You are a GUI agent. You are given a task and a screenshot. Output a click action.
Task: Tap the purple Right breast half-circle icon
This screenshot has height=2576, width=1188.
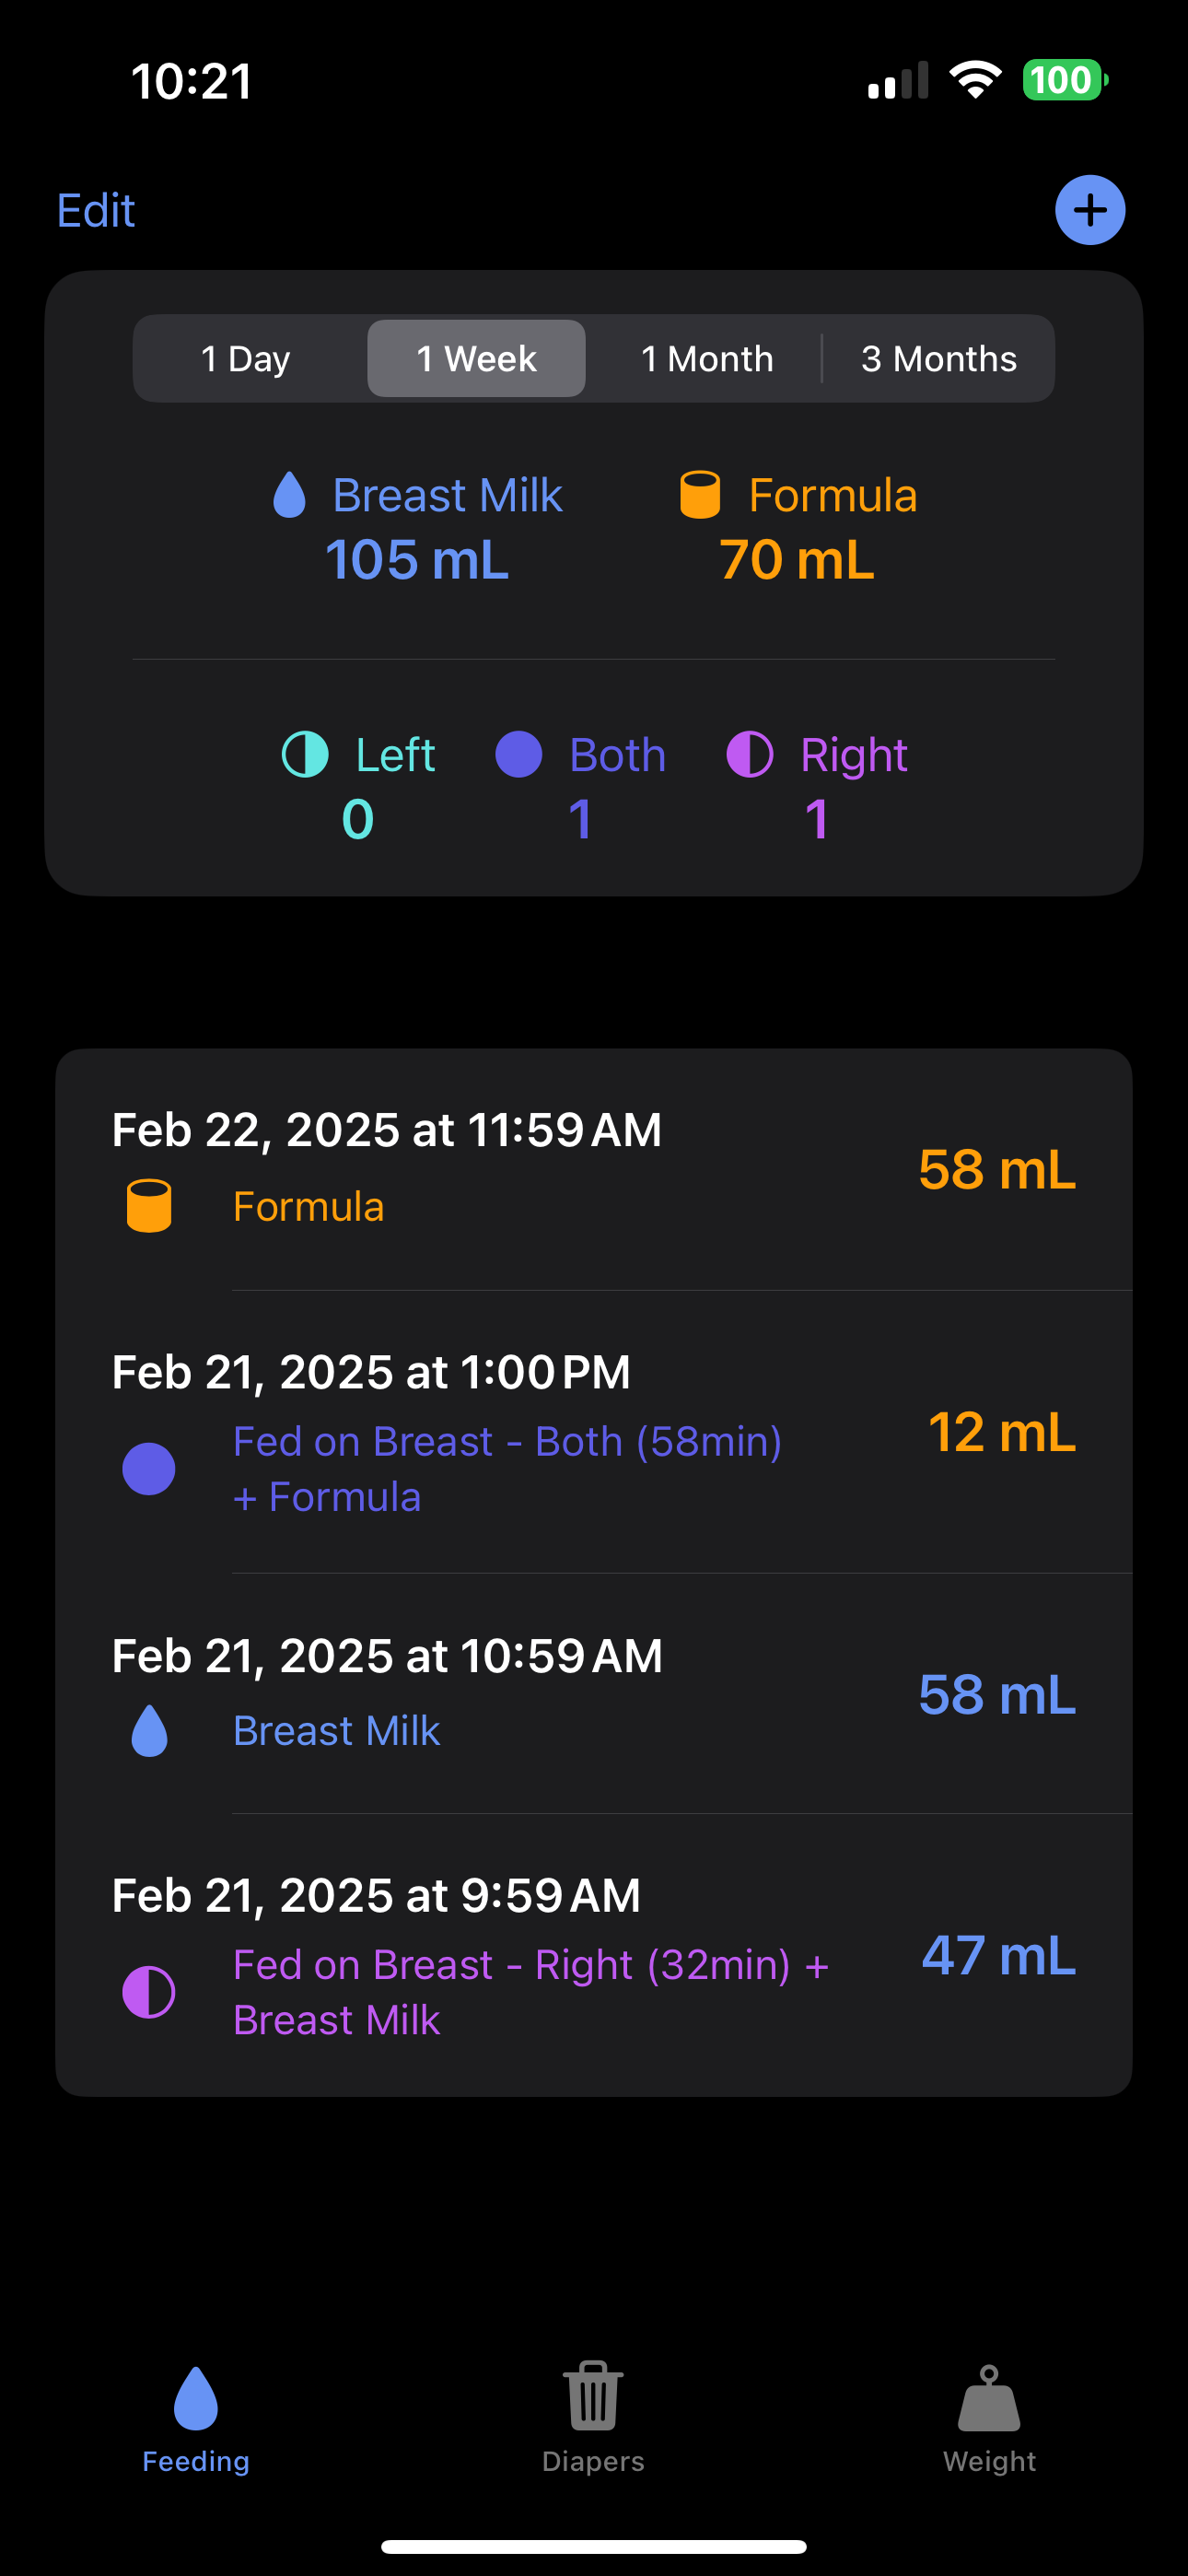[x=749, y=754]
